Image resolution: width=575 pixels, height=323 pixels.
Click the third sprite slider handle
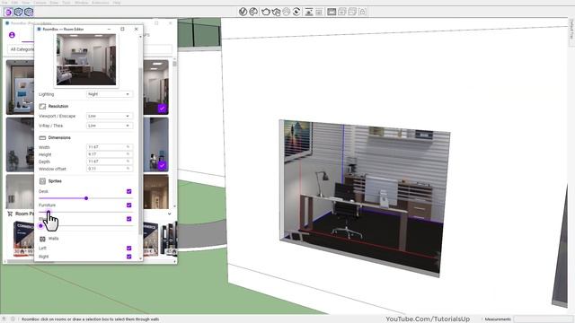[x=40, y=226]
